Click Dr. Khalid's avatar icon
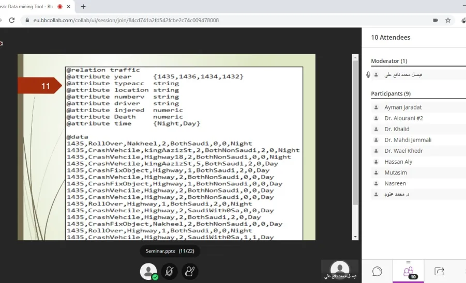The width and height of the screenshot is (466, 283). coord(376,129)
